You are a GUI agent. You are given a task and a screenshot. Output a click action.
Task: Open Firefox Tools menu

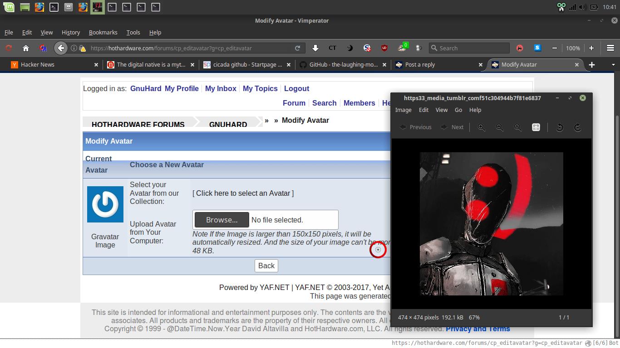pos(133,33)
